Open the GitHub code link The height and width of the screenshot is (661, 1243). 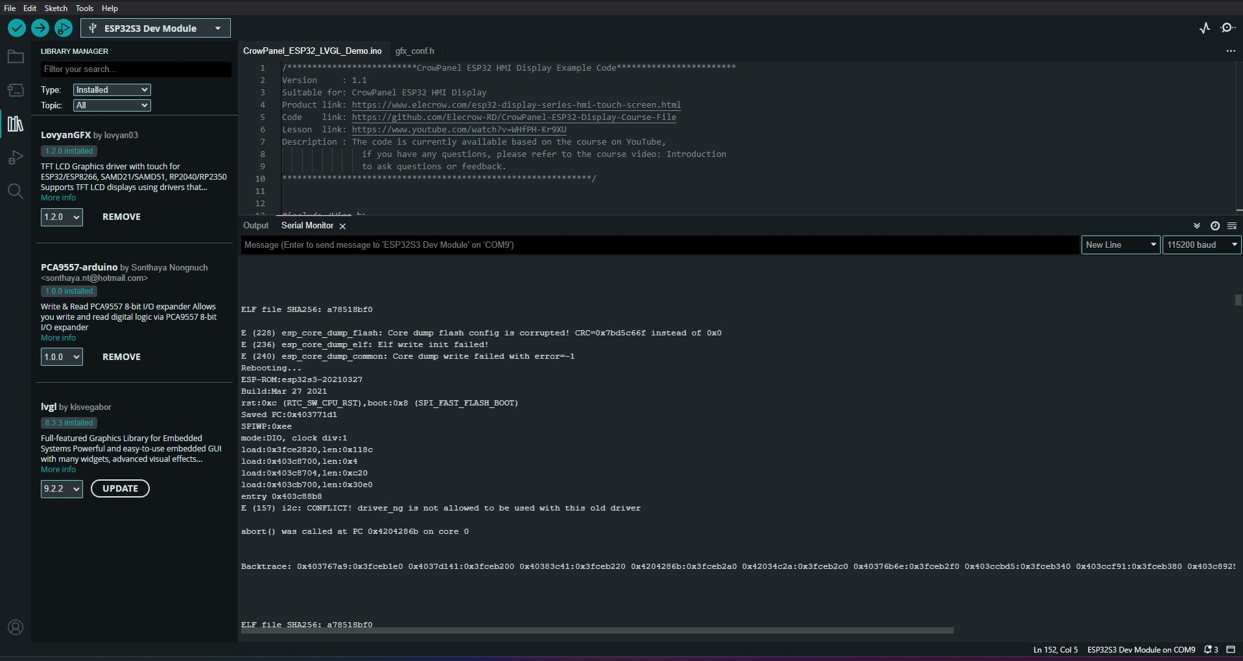click(x=514, y=117)
